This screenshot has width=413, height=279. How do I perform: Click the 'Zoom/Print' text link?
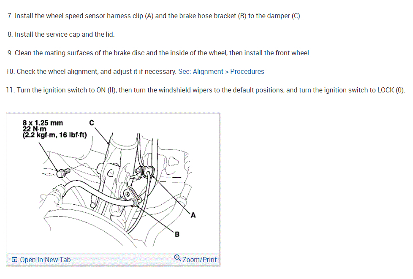(x=199, y=260)
